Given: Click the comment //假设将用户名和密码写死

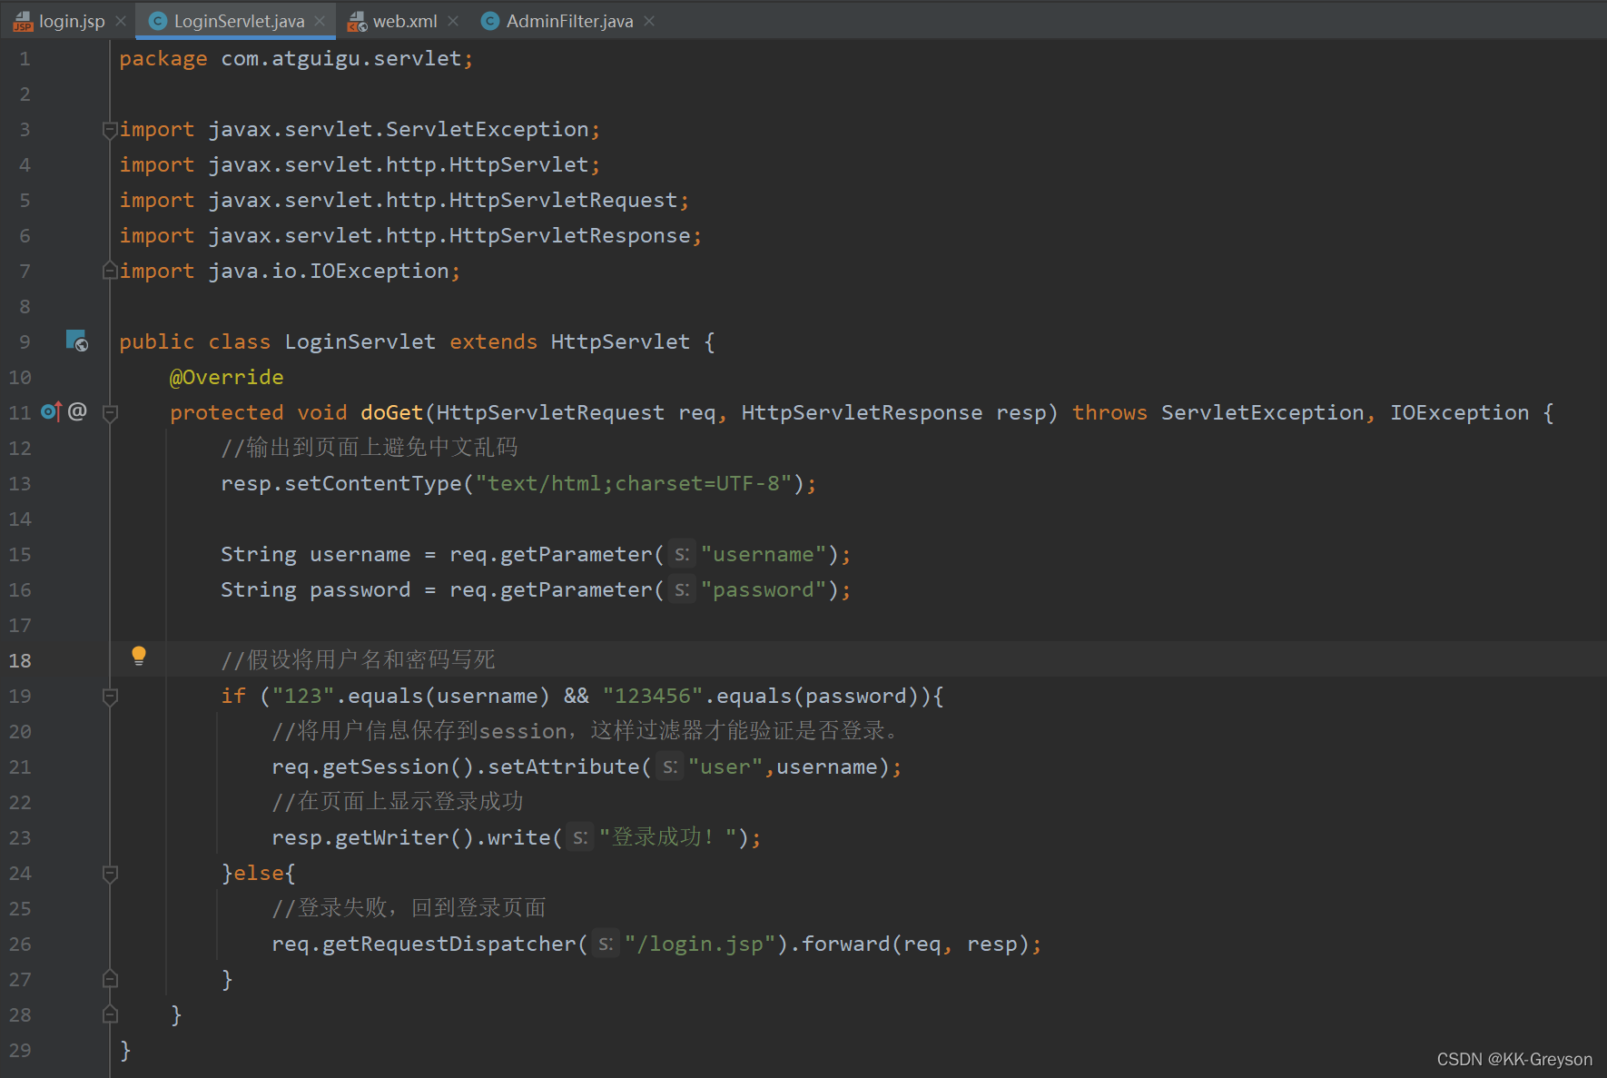Looking at the screenshot, I should 358,659.
